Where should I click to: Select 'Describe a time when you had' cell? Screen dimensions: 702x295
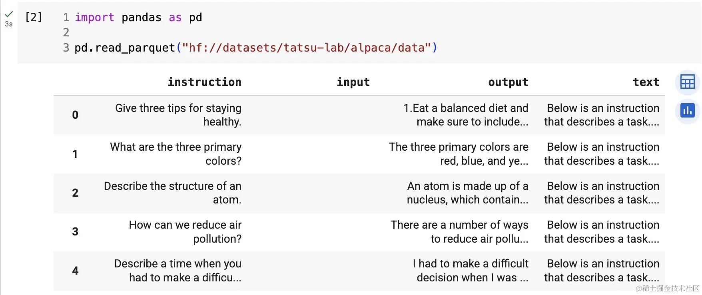point(178,271)
